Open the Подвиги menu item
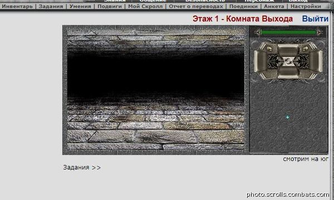The image size is (334, 200). click(110, 6)
